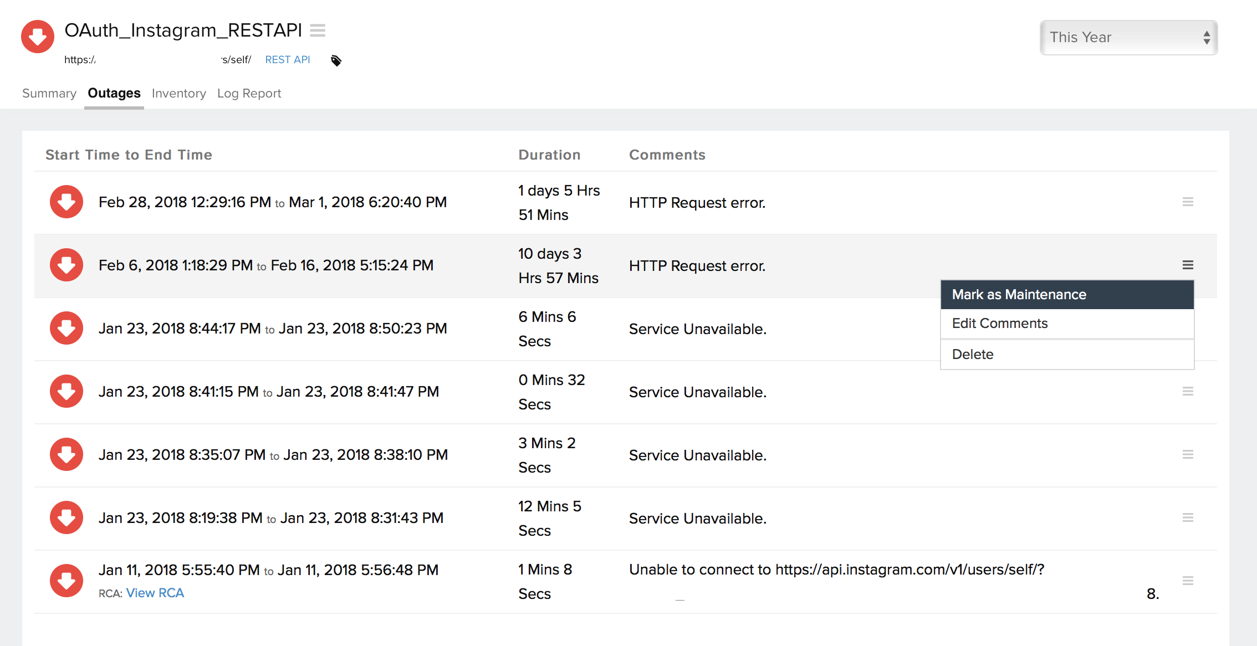Open row menu for 8:19:38 PM outage
Image resolution: width=1257 pixels, height=646 pixels.
tap(1187, 518)
